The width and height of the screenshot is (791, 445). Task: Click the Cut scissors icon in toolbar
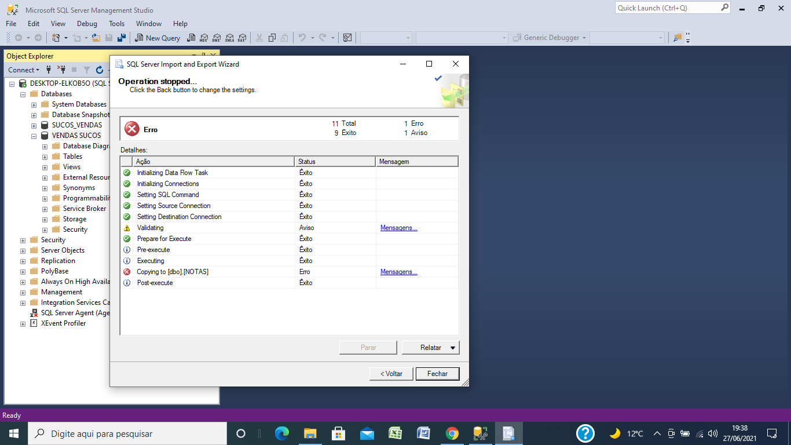259,38
